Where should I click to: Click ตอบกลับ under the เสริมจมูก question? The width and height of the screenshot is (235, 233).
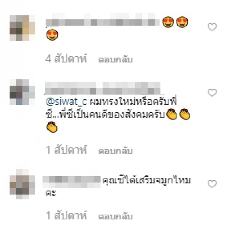pyautogui.click(x=115, y=216)
